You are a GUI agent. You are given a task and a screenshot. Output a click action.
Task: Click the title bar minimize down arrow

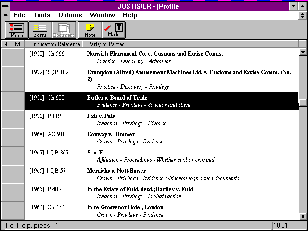pyautogui.click(x=294, y=6)
